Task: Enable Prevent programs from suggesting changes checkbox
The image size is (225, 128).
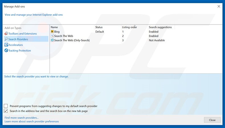Action: (6, 106)
